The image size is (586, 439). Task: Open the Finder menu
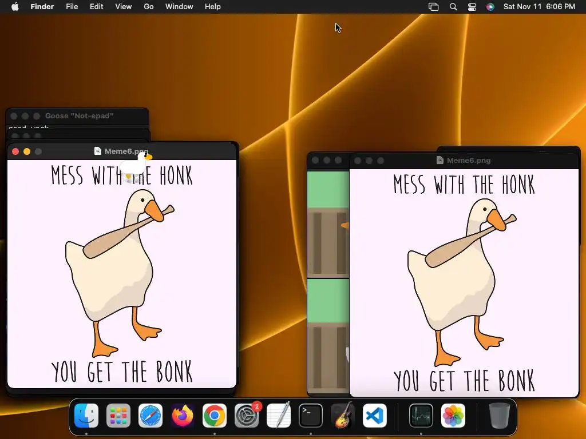coord(42,7)
